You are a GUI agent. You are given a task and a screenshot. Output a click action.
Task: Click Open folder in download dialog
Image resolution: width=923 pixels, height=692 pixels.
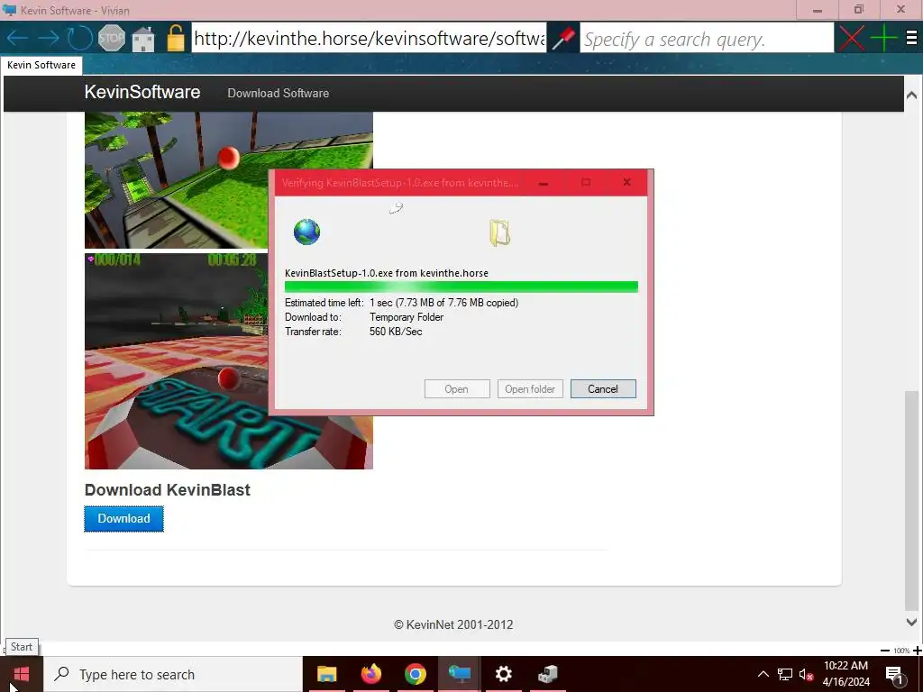pos(530,389)
